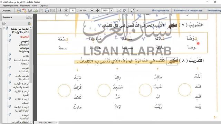Click the Закладки panel title

click(7, 17)
